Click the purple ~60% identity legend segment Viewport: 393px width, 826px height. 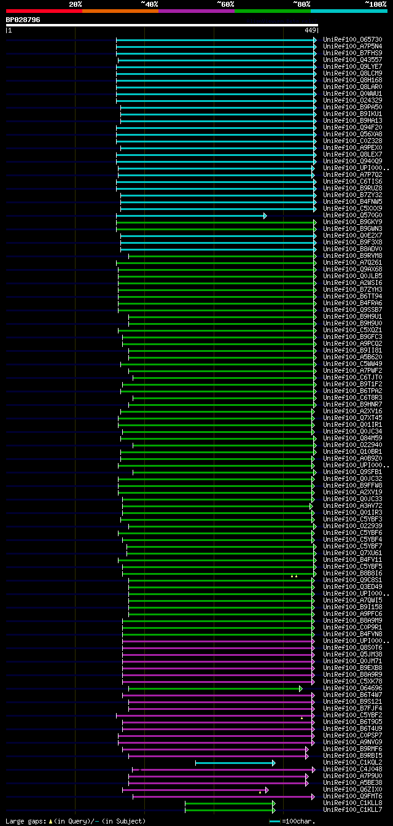tap(196, 11)
